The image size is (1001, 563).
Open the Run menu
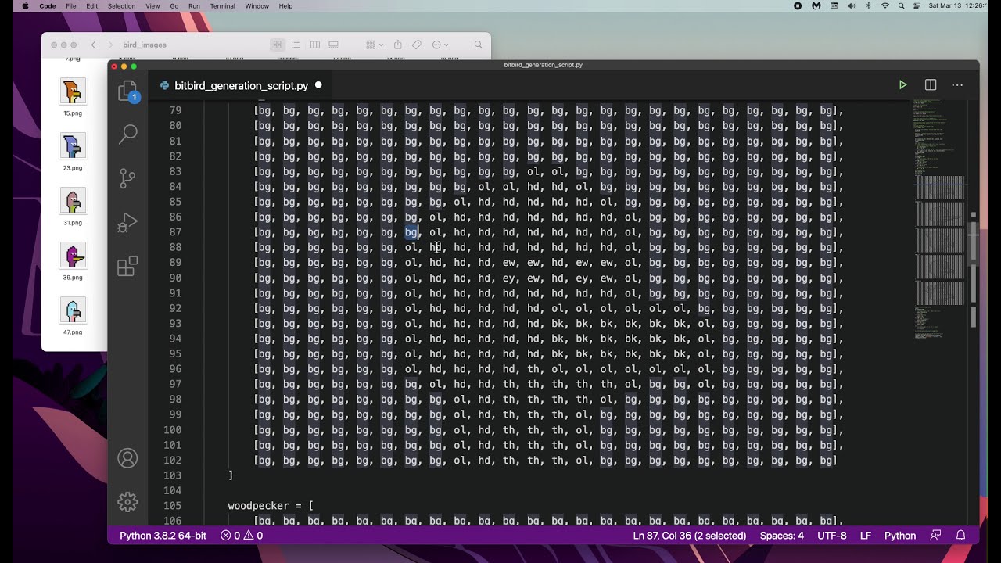pyautogui.click(x=194, y=5)
